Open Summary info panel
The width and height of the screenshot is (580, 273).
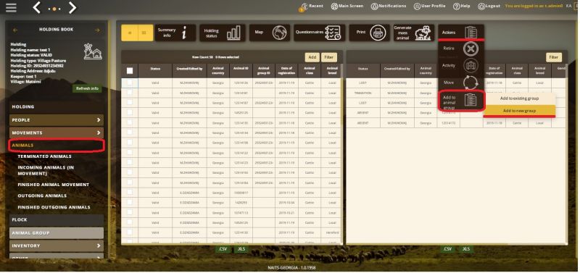pos(175,33)
